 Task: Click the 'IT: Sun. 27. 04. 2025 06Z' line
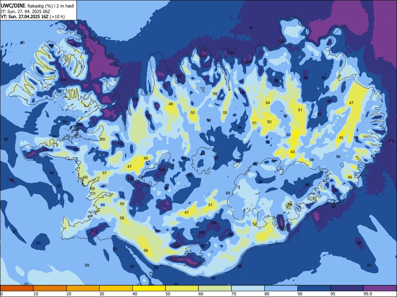(x=25, y=11)
